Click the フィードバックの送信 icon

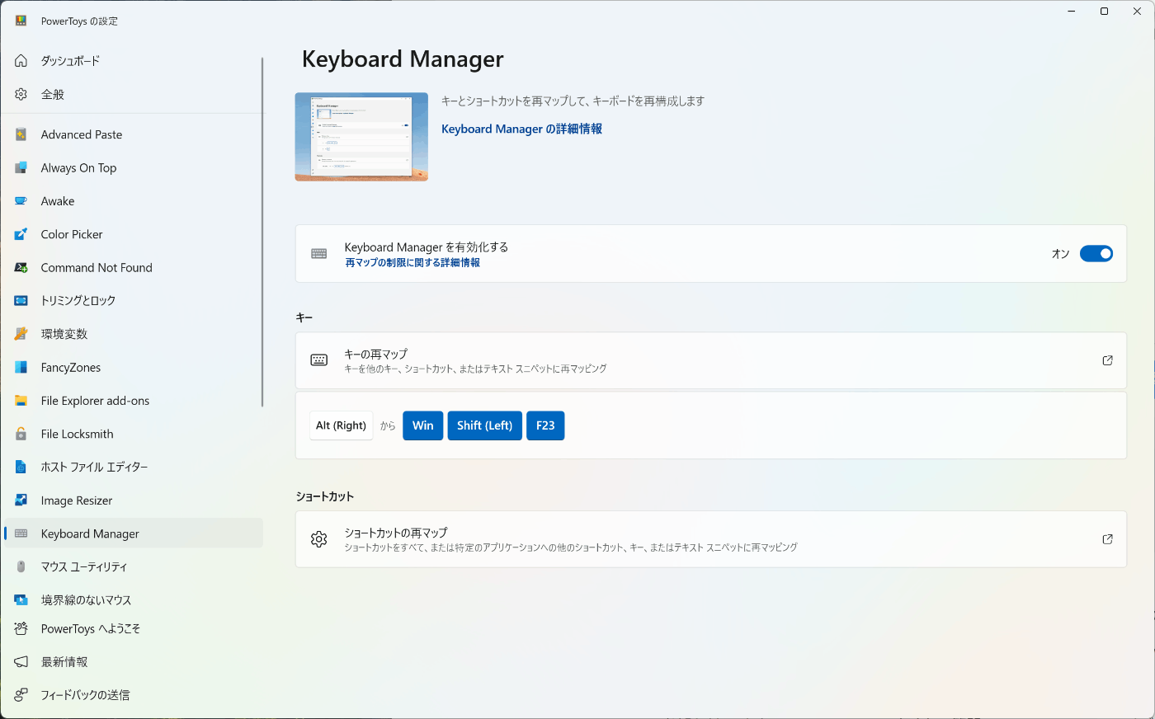pyautogui.click(x=21, y=695)
